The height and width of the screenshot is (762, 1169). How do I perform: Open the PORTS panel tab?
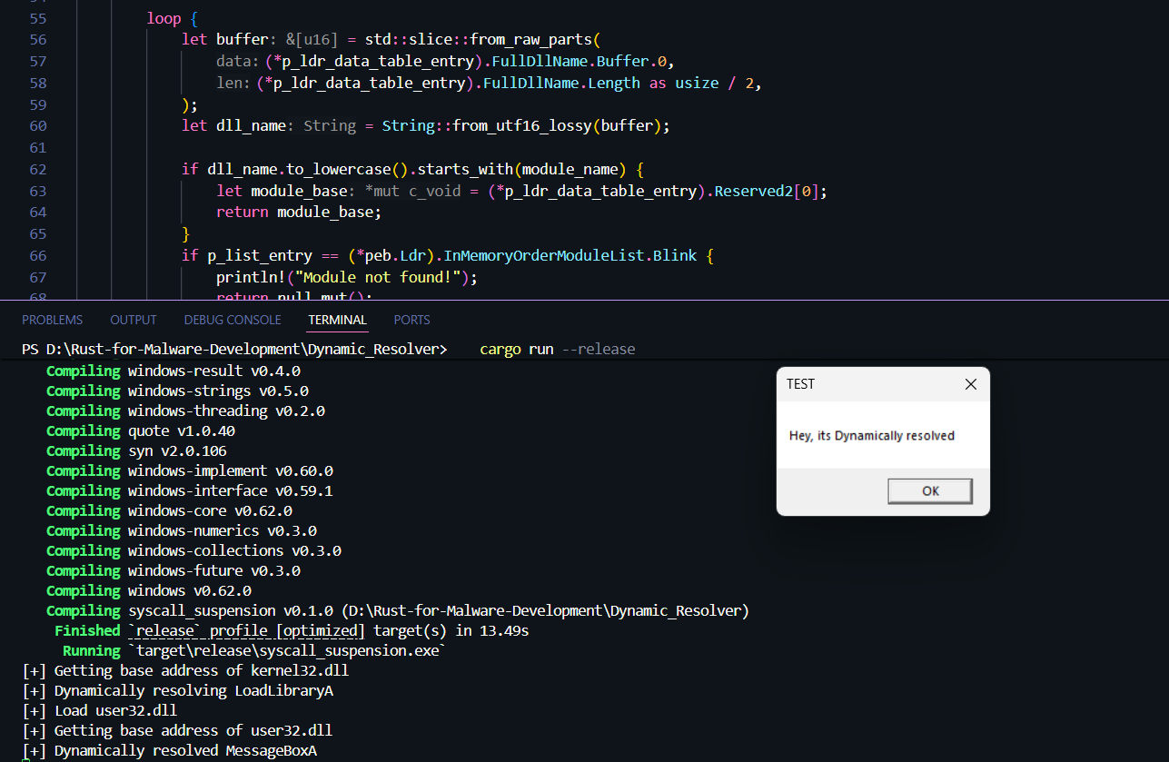(x=412, y=320)
